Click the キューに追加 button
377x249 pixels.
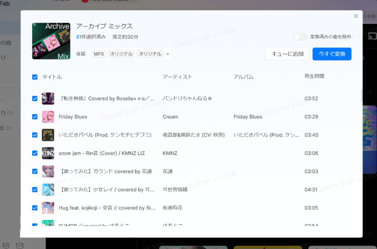(287, 54)
